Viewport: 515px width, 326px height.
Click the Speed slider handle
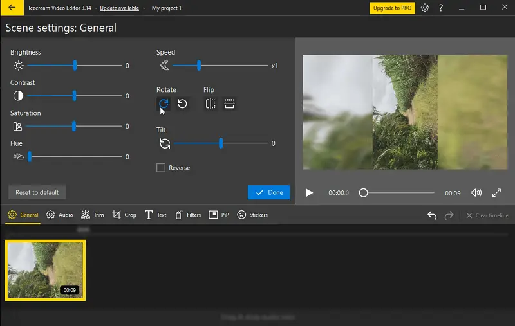(x=199, y=66)
